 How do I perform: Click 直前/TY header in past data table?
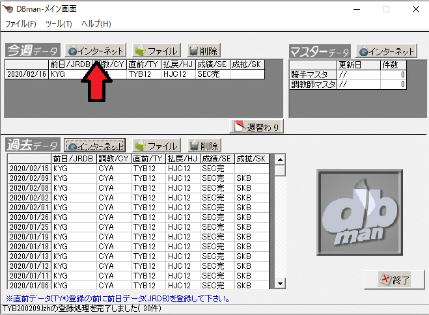pos(148,159)
